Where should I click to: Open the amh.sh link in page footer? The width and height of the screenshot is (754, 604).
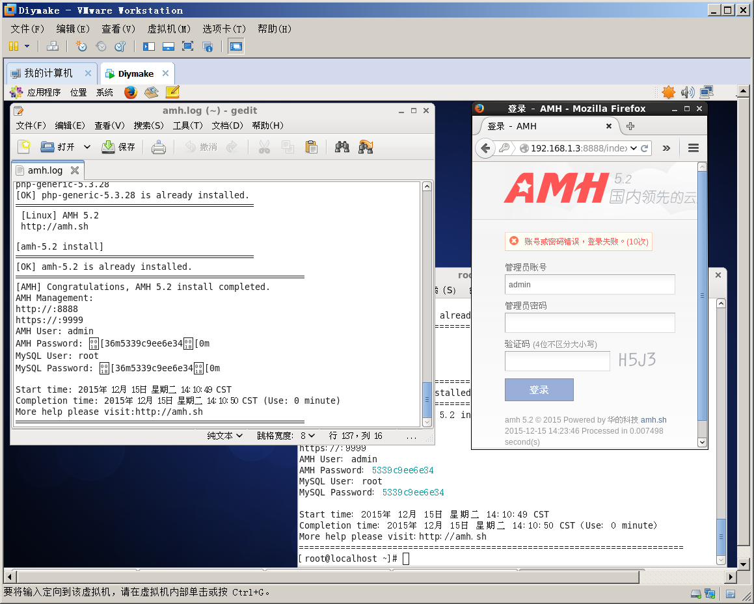click(653, 420)
